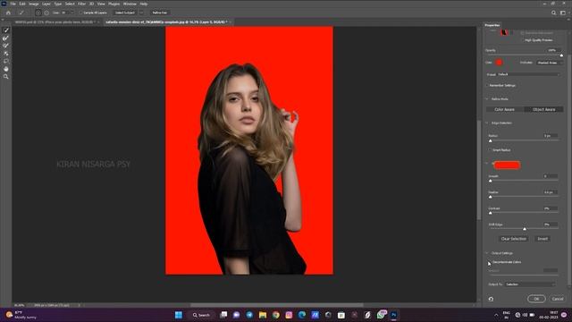Select the Hand tool

[x=6, y=69]
